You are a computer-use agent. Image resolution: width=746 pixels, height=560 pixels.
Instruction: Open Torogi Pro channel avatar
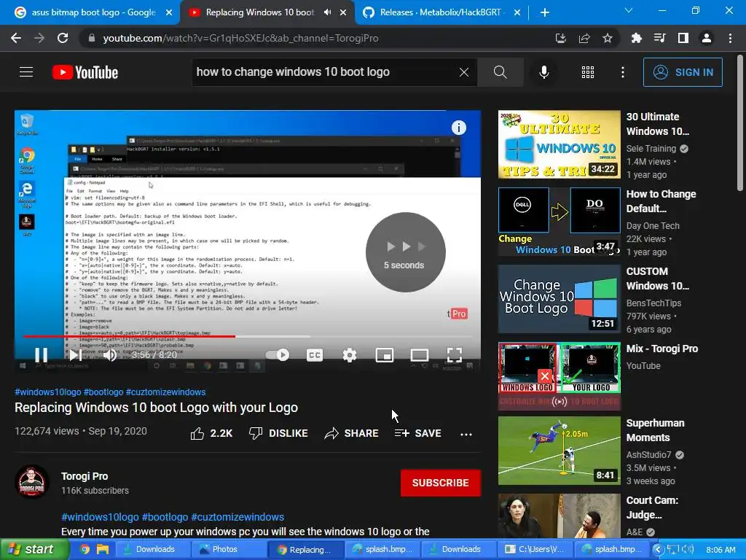point(31,481)
